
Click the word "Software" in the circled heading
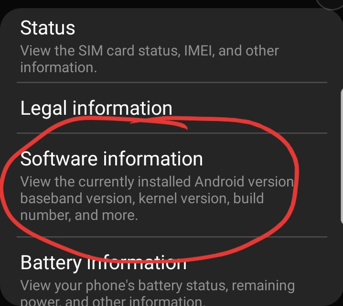click(59, 159)
